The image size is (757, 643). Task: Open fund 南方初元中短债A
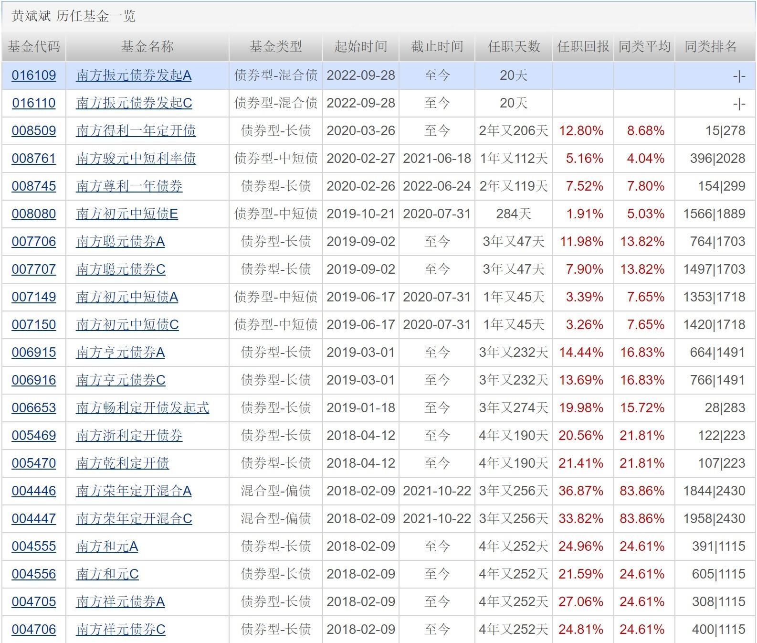(127, 297)
